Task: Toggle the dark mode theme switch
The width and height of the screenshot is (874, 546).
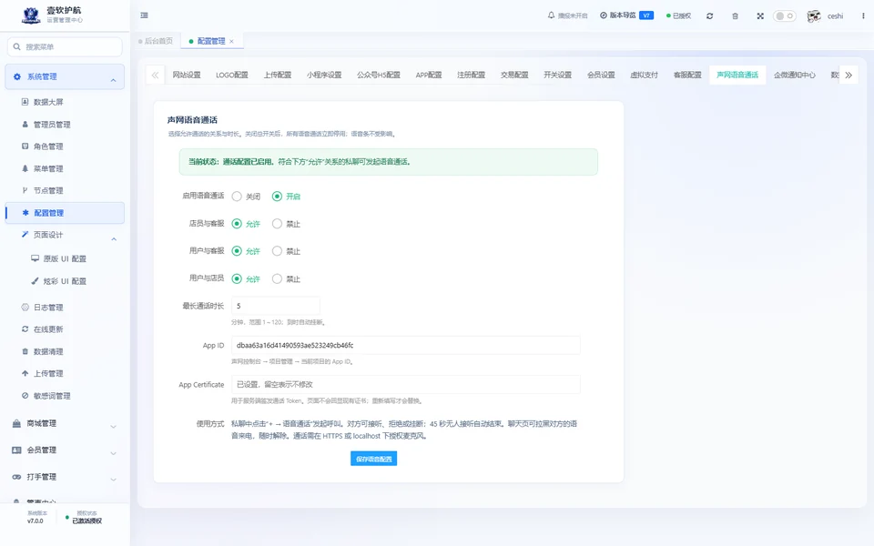Action: [x=784, y=16]
